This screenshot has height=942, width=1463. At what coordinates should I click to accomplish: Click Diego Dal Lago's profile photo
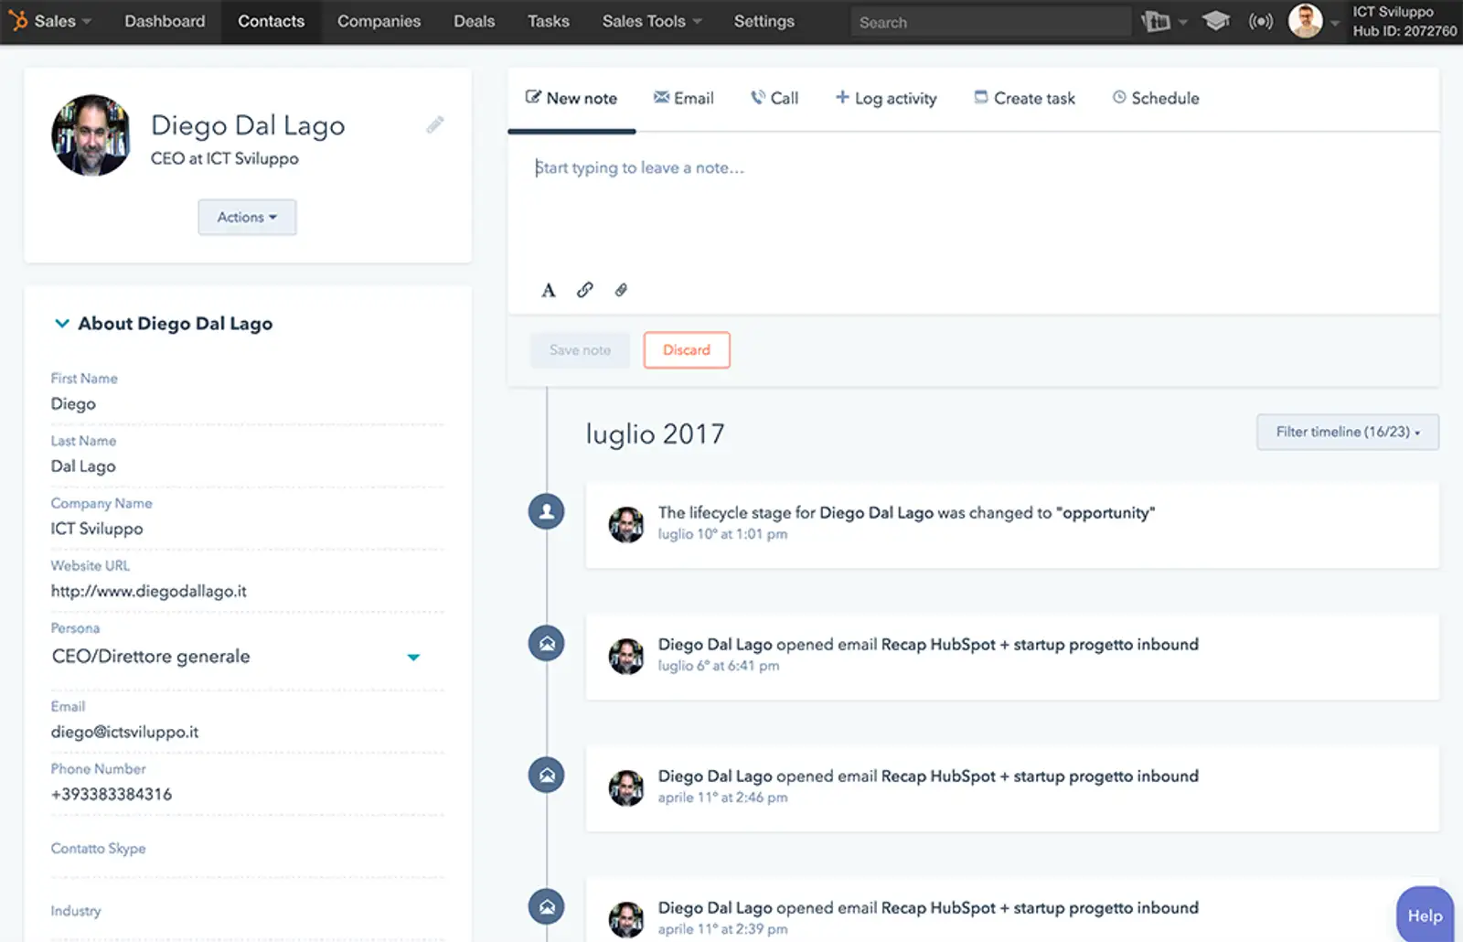click(91, 135)
